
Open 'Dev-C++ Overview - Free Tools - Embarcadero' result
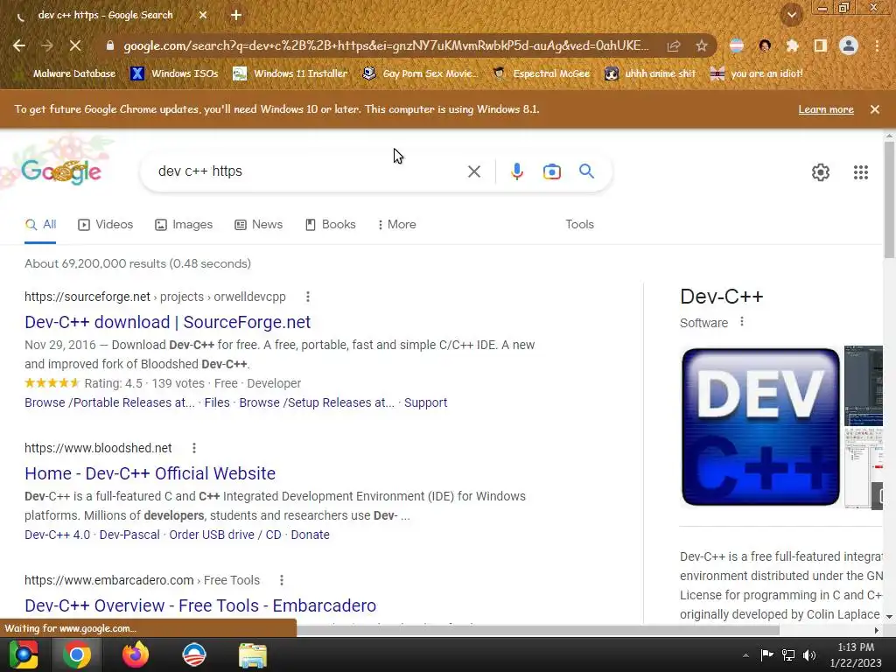click(x=200, y=605)
